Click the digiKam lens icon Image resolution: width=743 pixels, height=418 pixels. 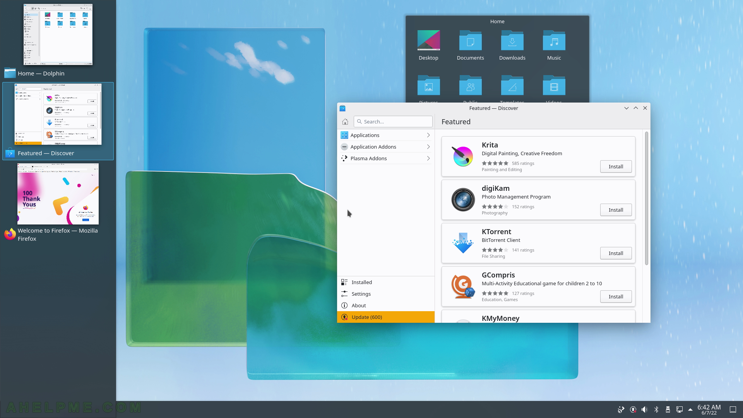[x=463, y=200]
